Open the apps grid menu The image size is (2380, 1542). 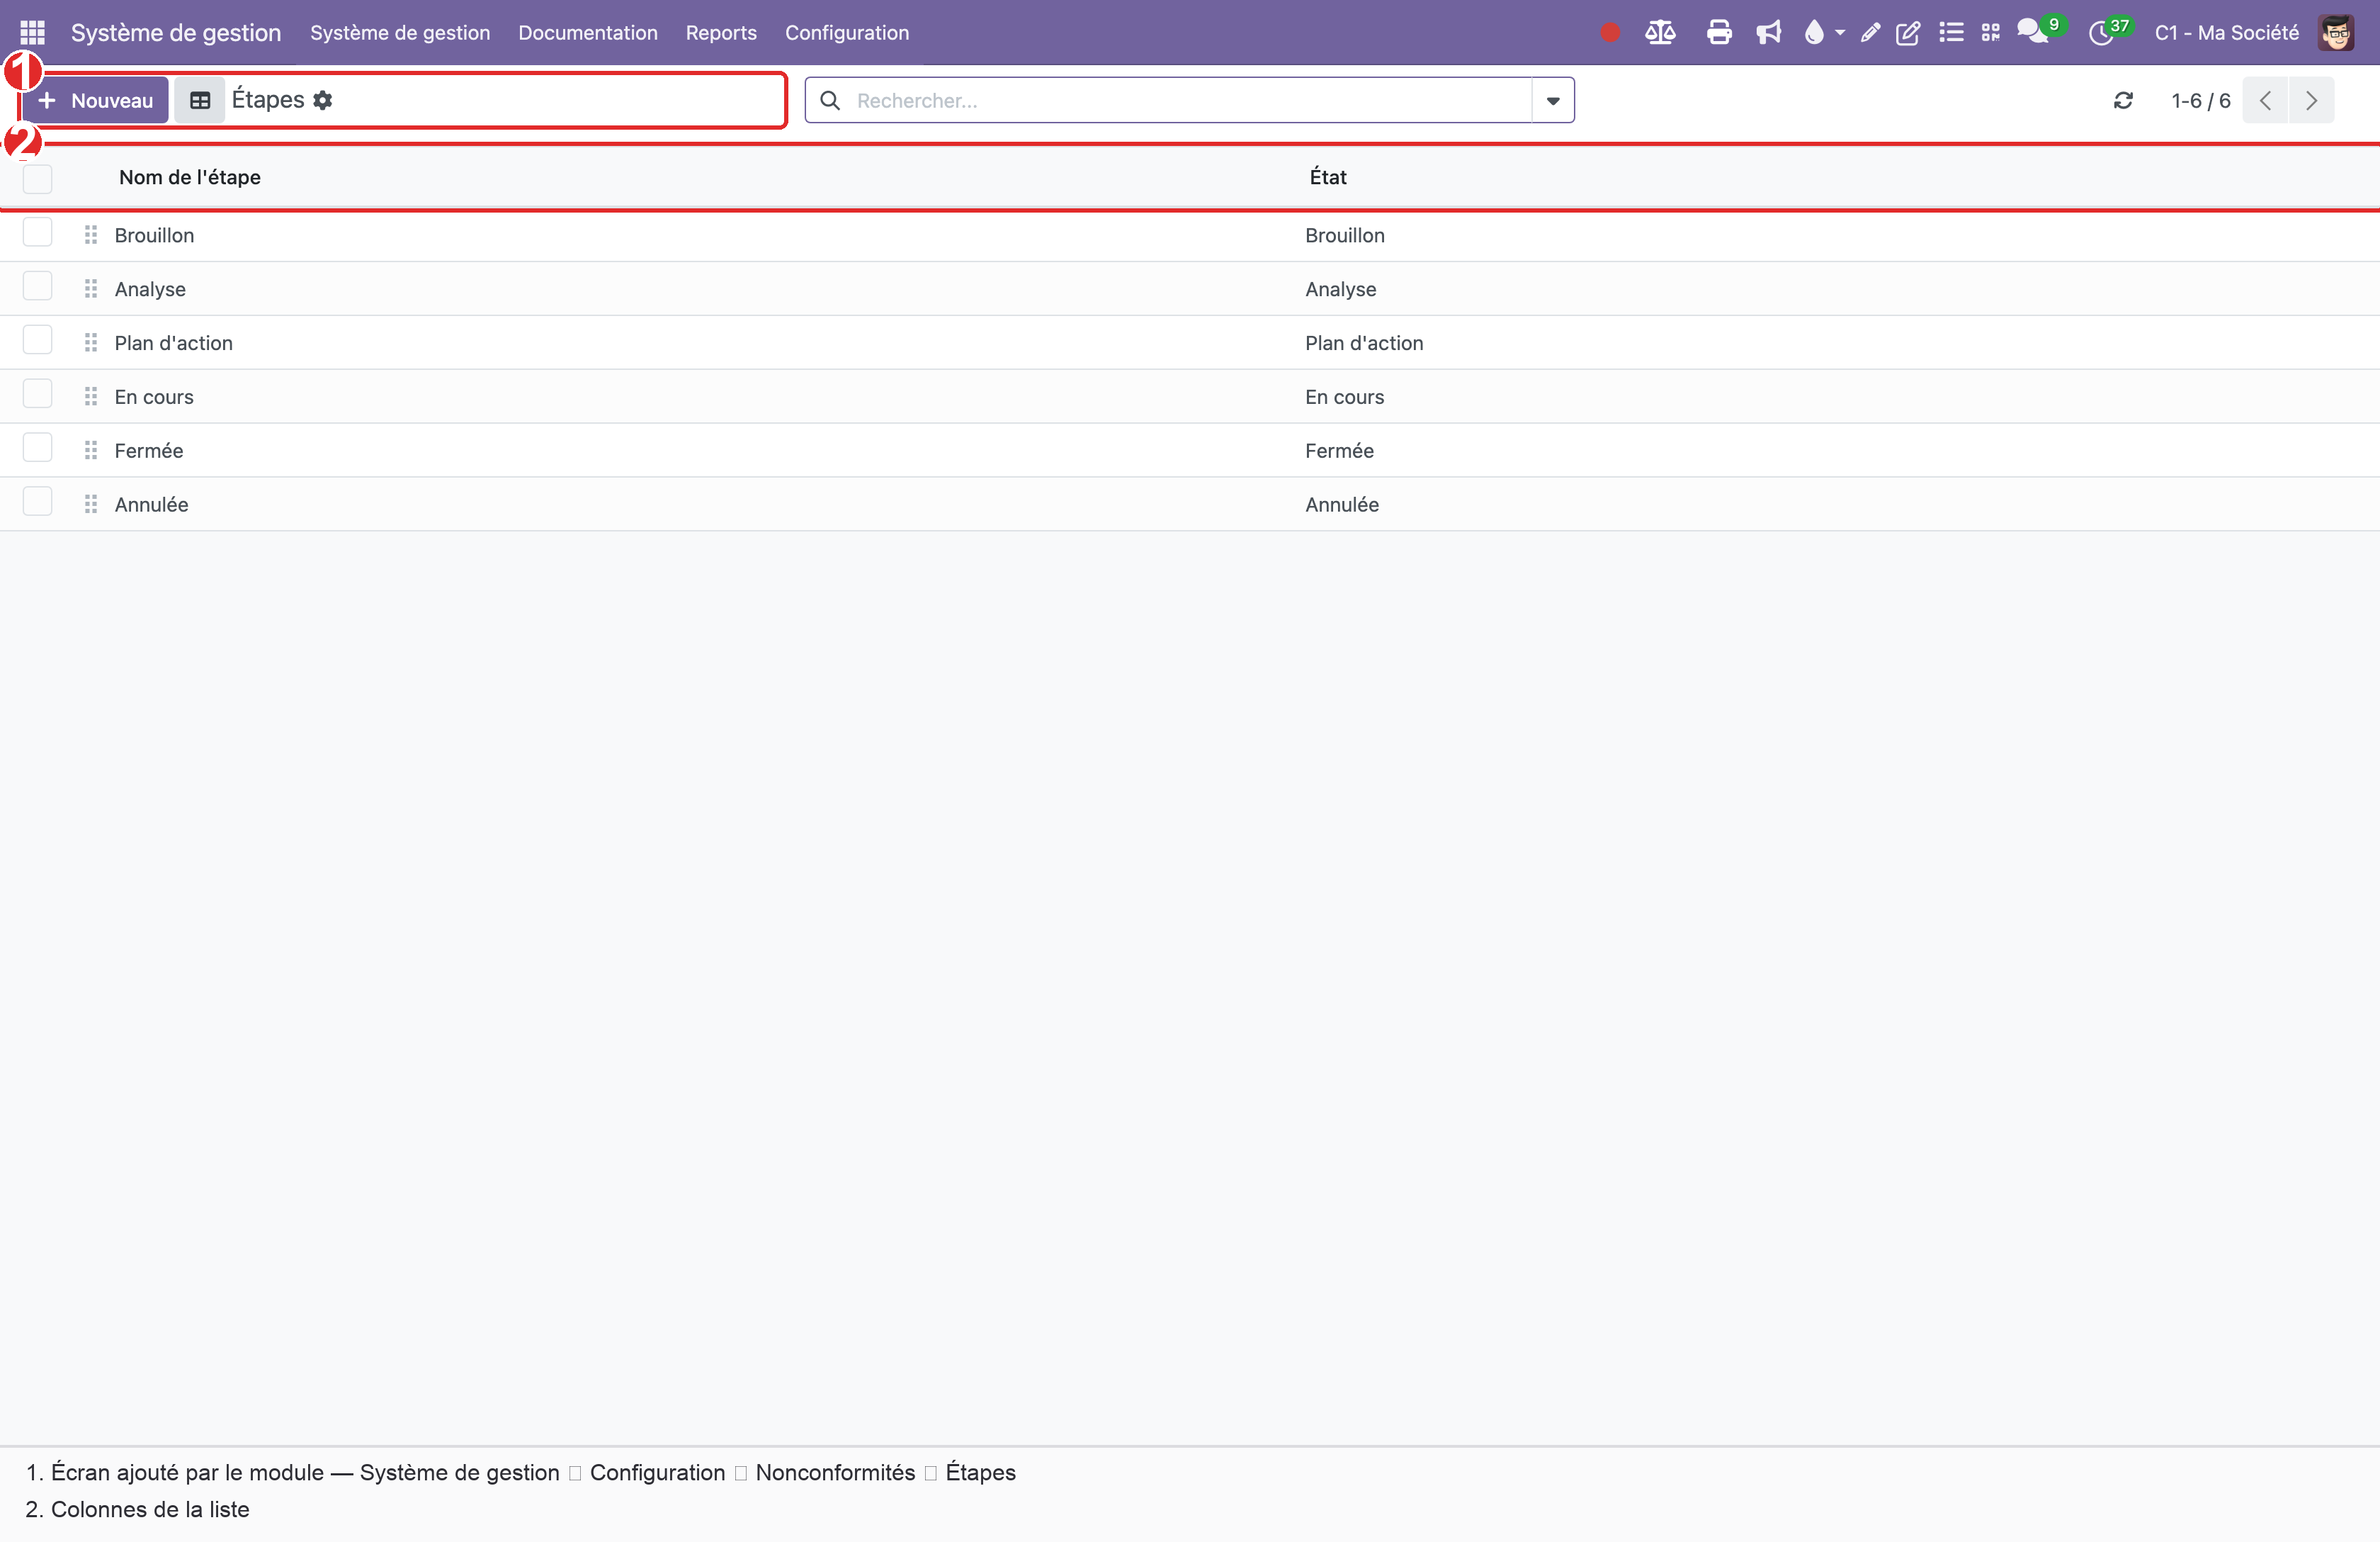tap(32, 33)
